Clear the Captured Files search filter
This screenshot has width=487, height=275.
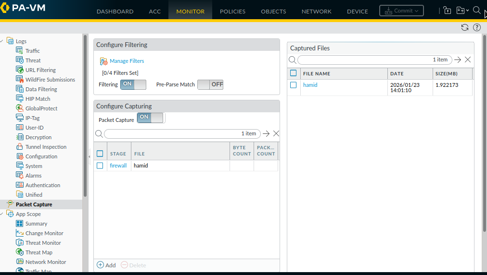468,60
